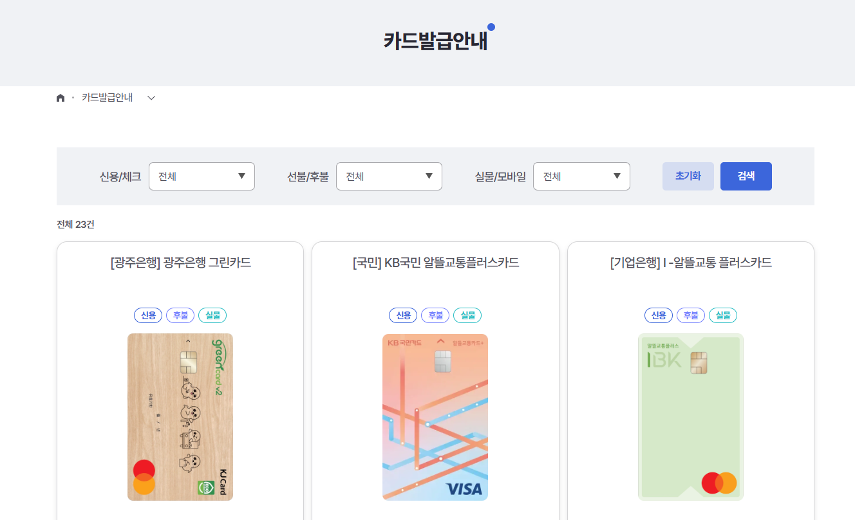Open the 실물/모바일 dropdown
Viewport: 855px width, 520px height.
point(581,176)
